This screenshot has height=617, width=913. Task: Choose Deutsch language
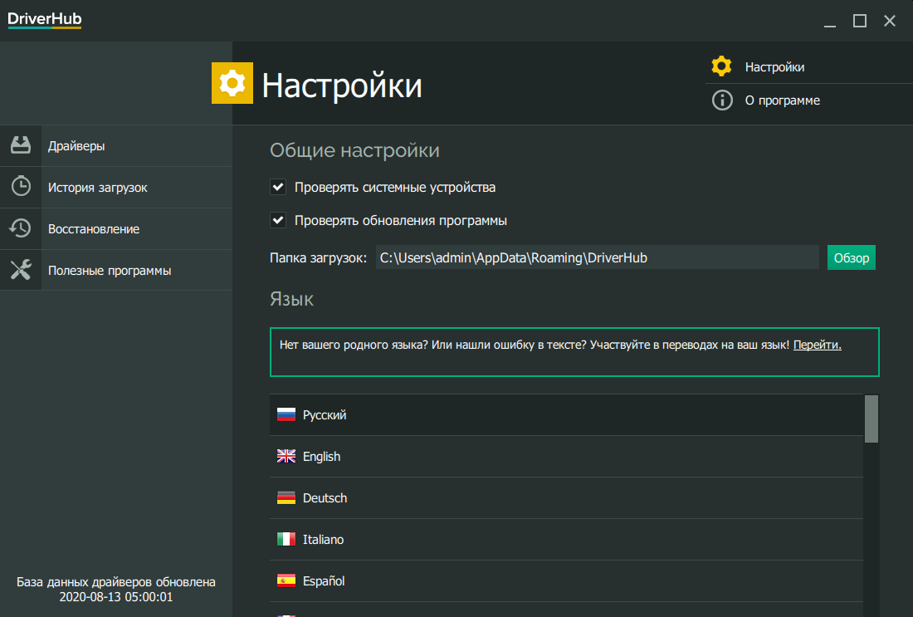pos(566,498)
